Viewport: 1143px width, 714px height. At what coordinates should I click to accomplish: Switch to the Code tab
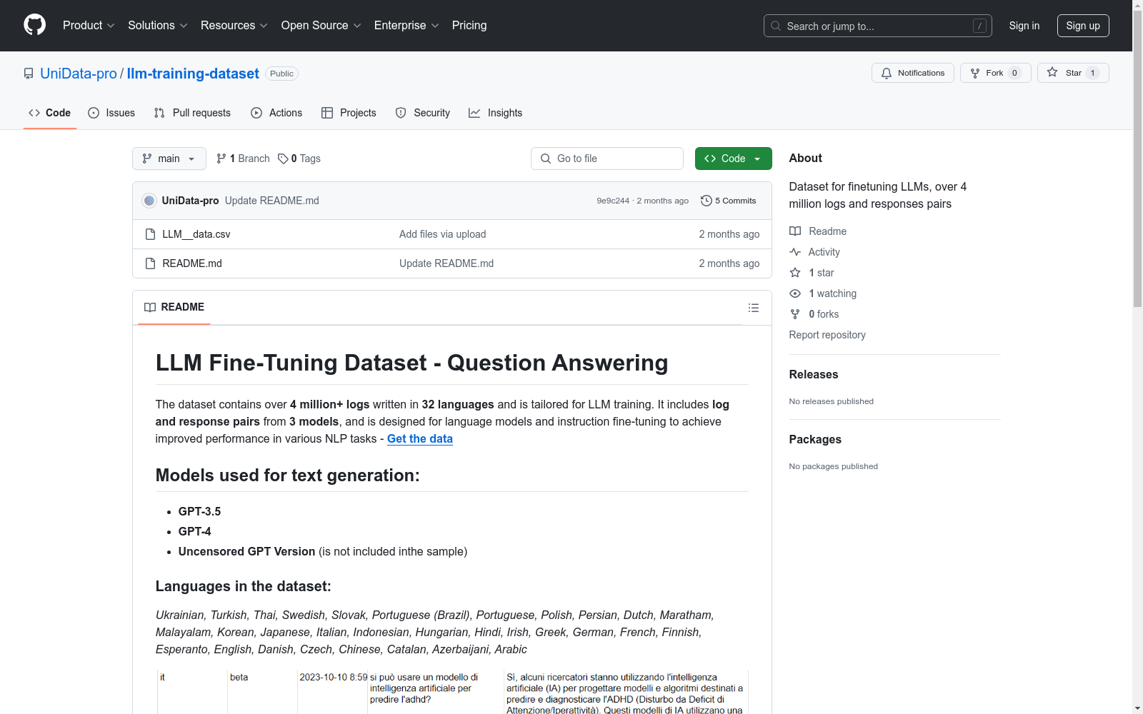[50, 113]
